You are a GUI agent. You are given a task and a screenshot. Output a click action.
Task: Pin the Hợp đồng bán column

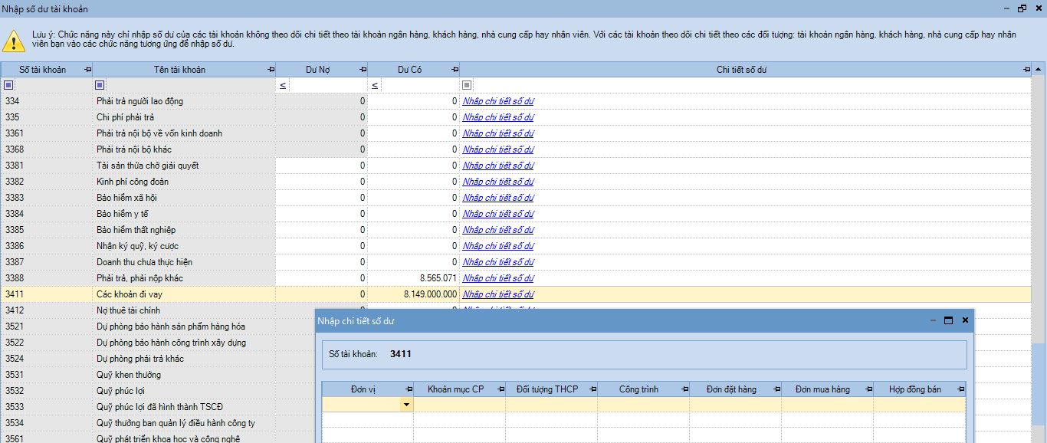(x=960, y=389)
